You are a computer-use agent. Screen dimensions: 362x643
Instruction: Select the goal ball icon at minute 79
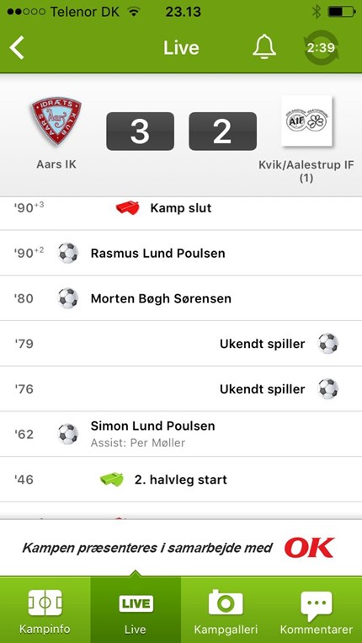(328, 344)
